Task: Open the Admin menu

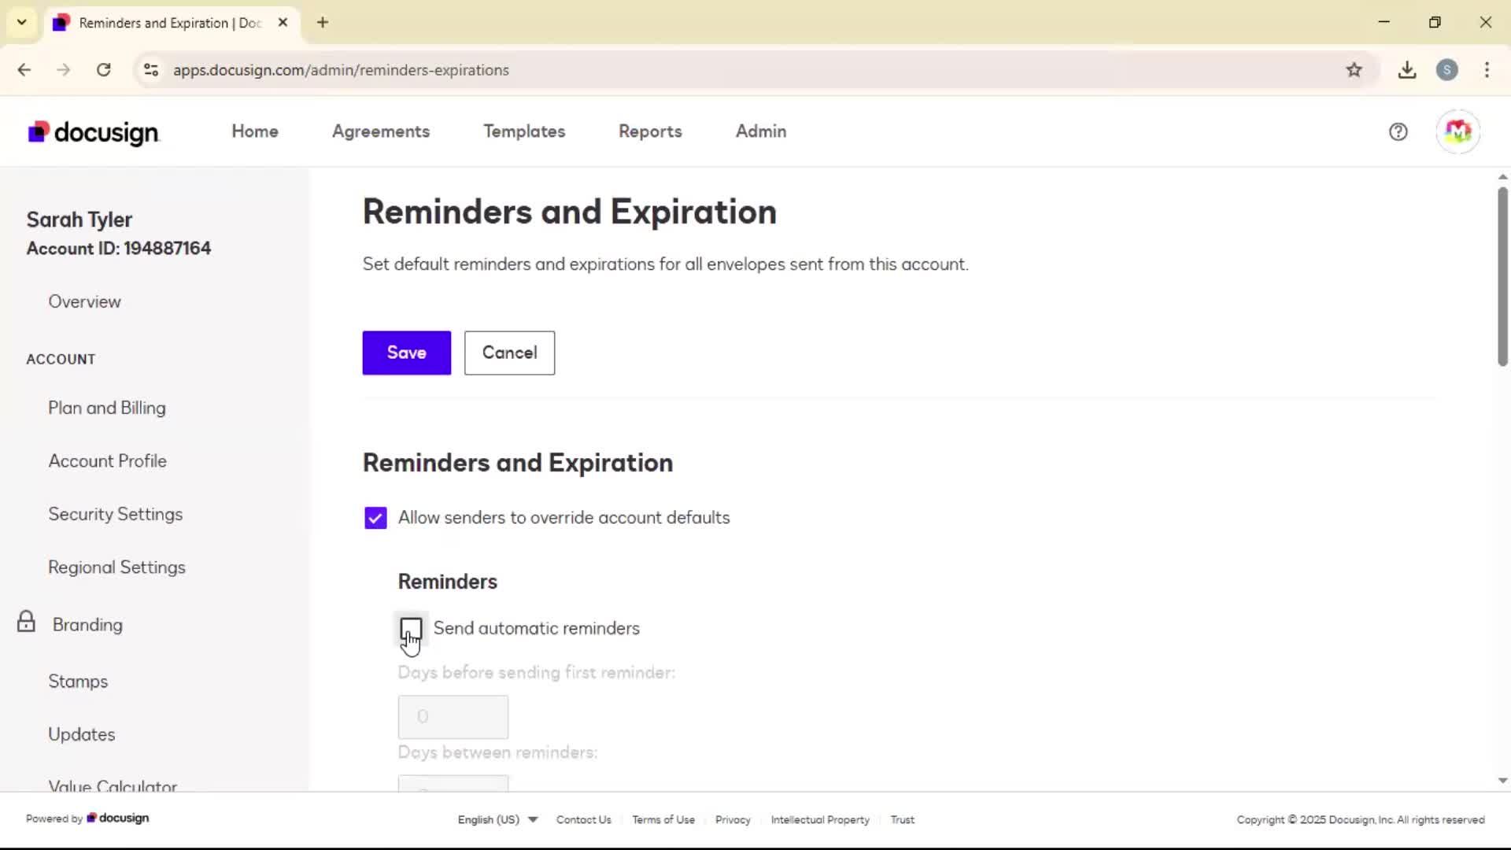Action: (761, 131)
